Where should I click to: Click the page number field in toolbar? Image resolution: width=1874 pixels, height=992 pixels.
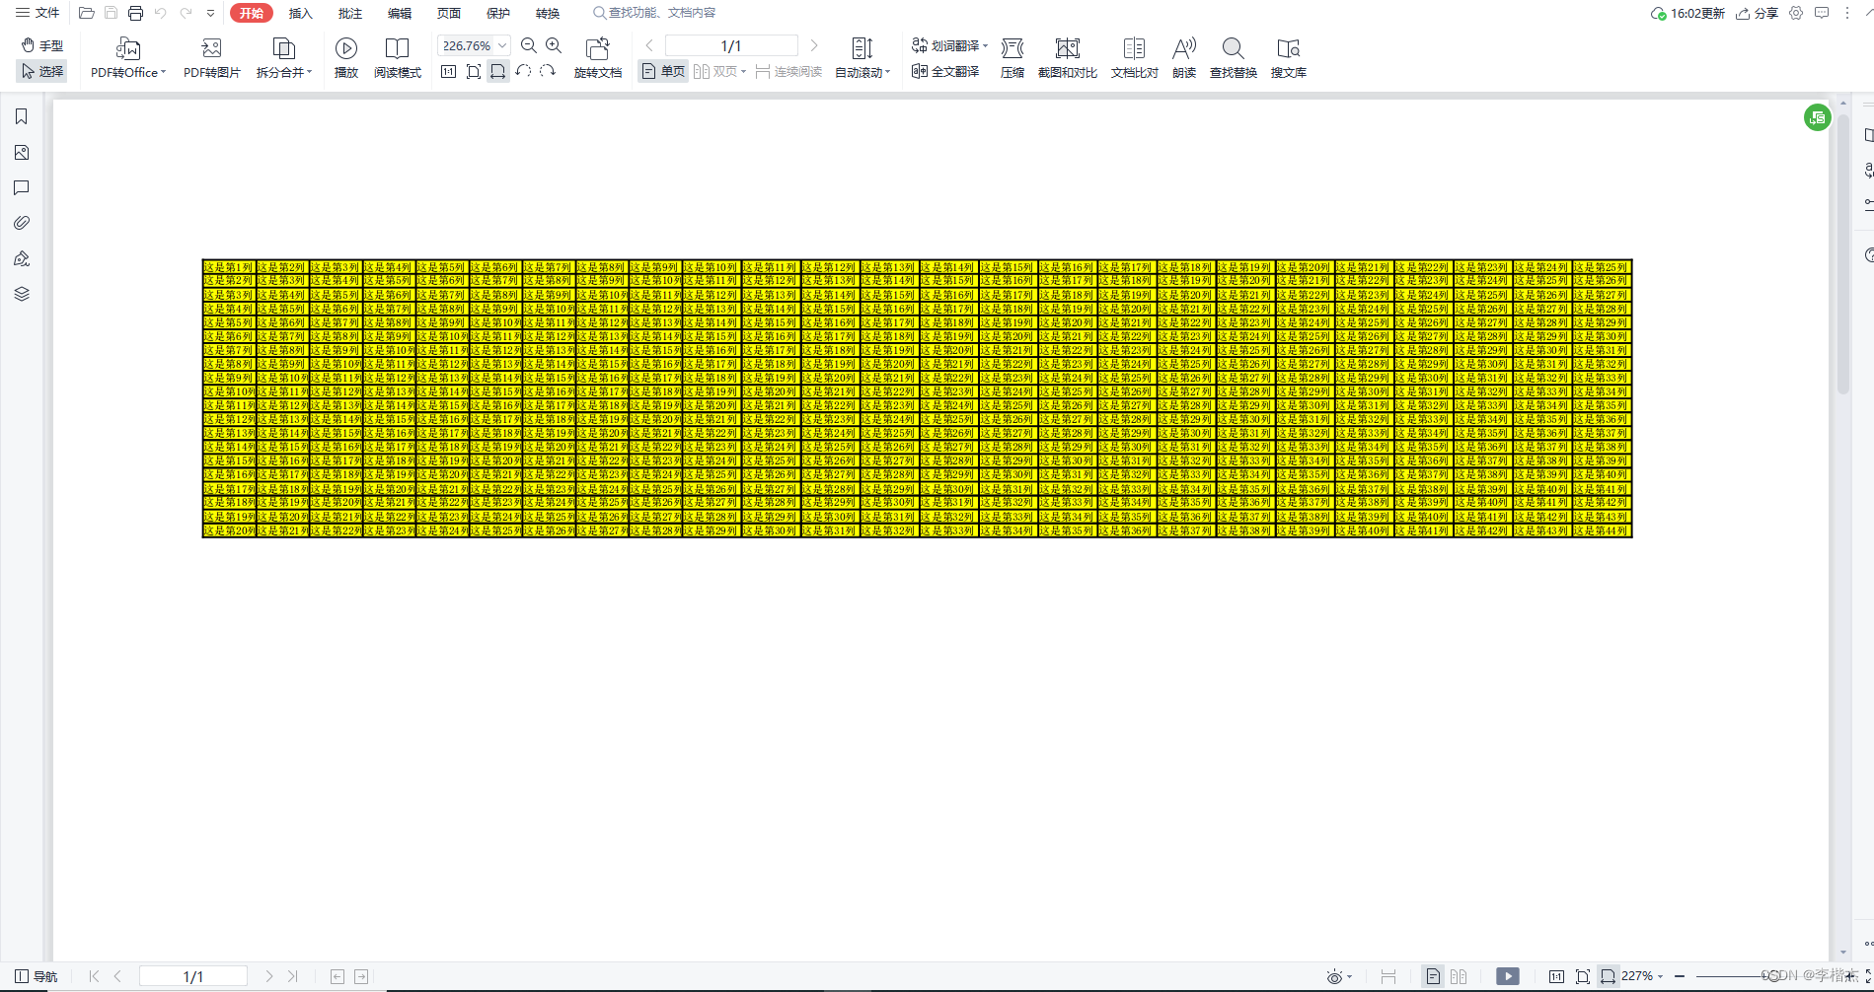[x=730, y=45]
